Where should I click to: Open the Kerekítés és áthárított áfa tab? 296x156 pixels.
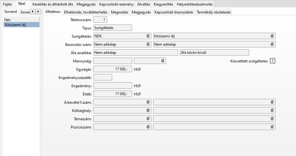[x=53, y=4]
